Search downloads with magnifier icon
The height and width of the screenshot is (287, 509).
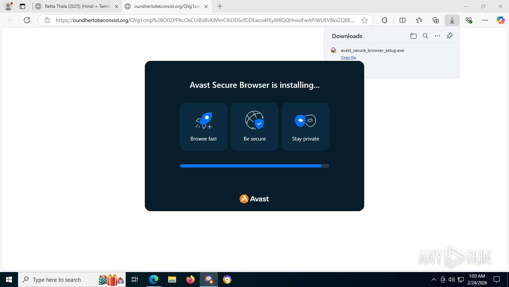425,36
